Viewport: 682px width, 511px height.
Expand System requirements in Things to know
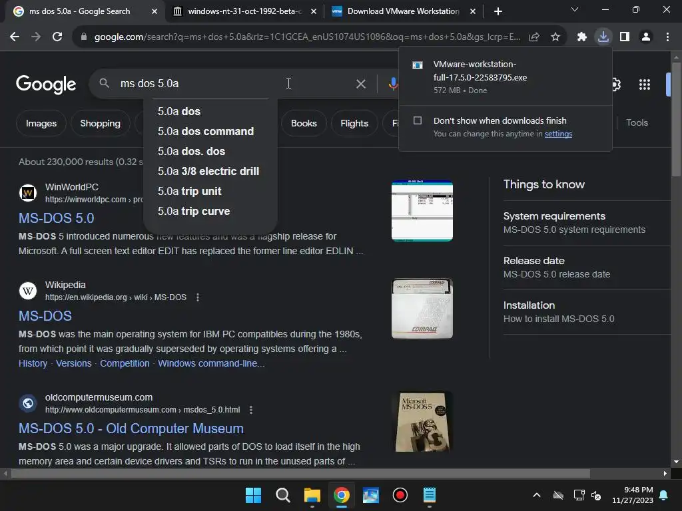tap(586, 223)
